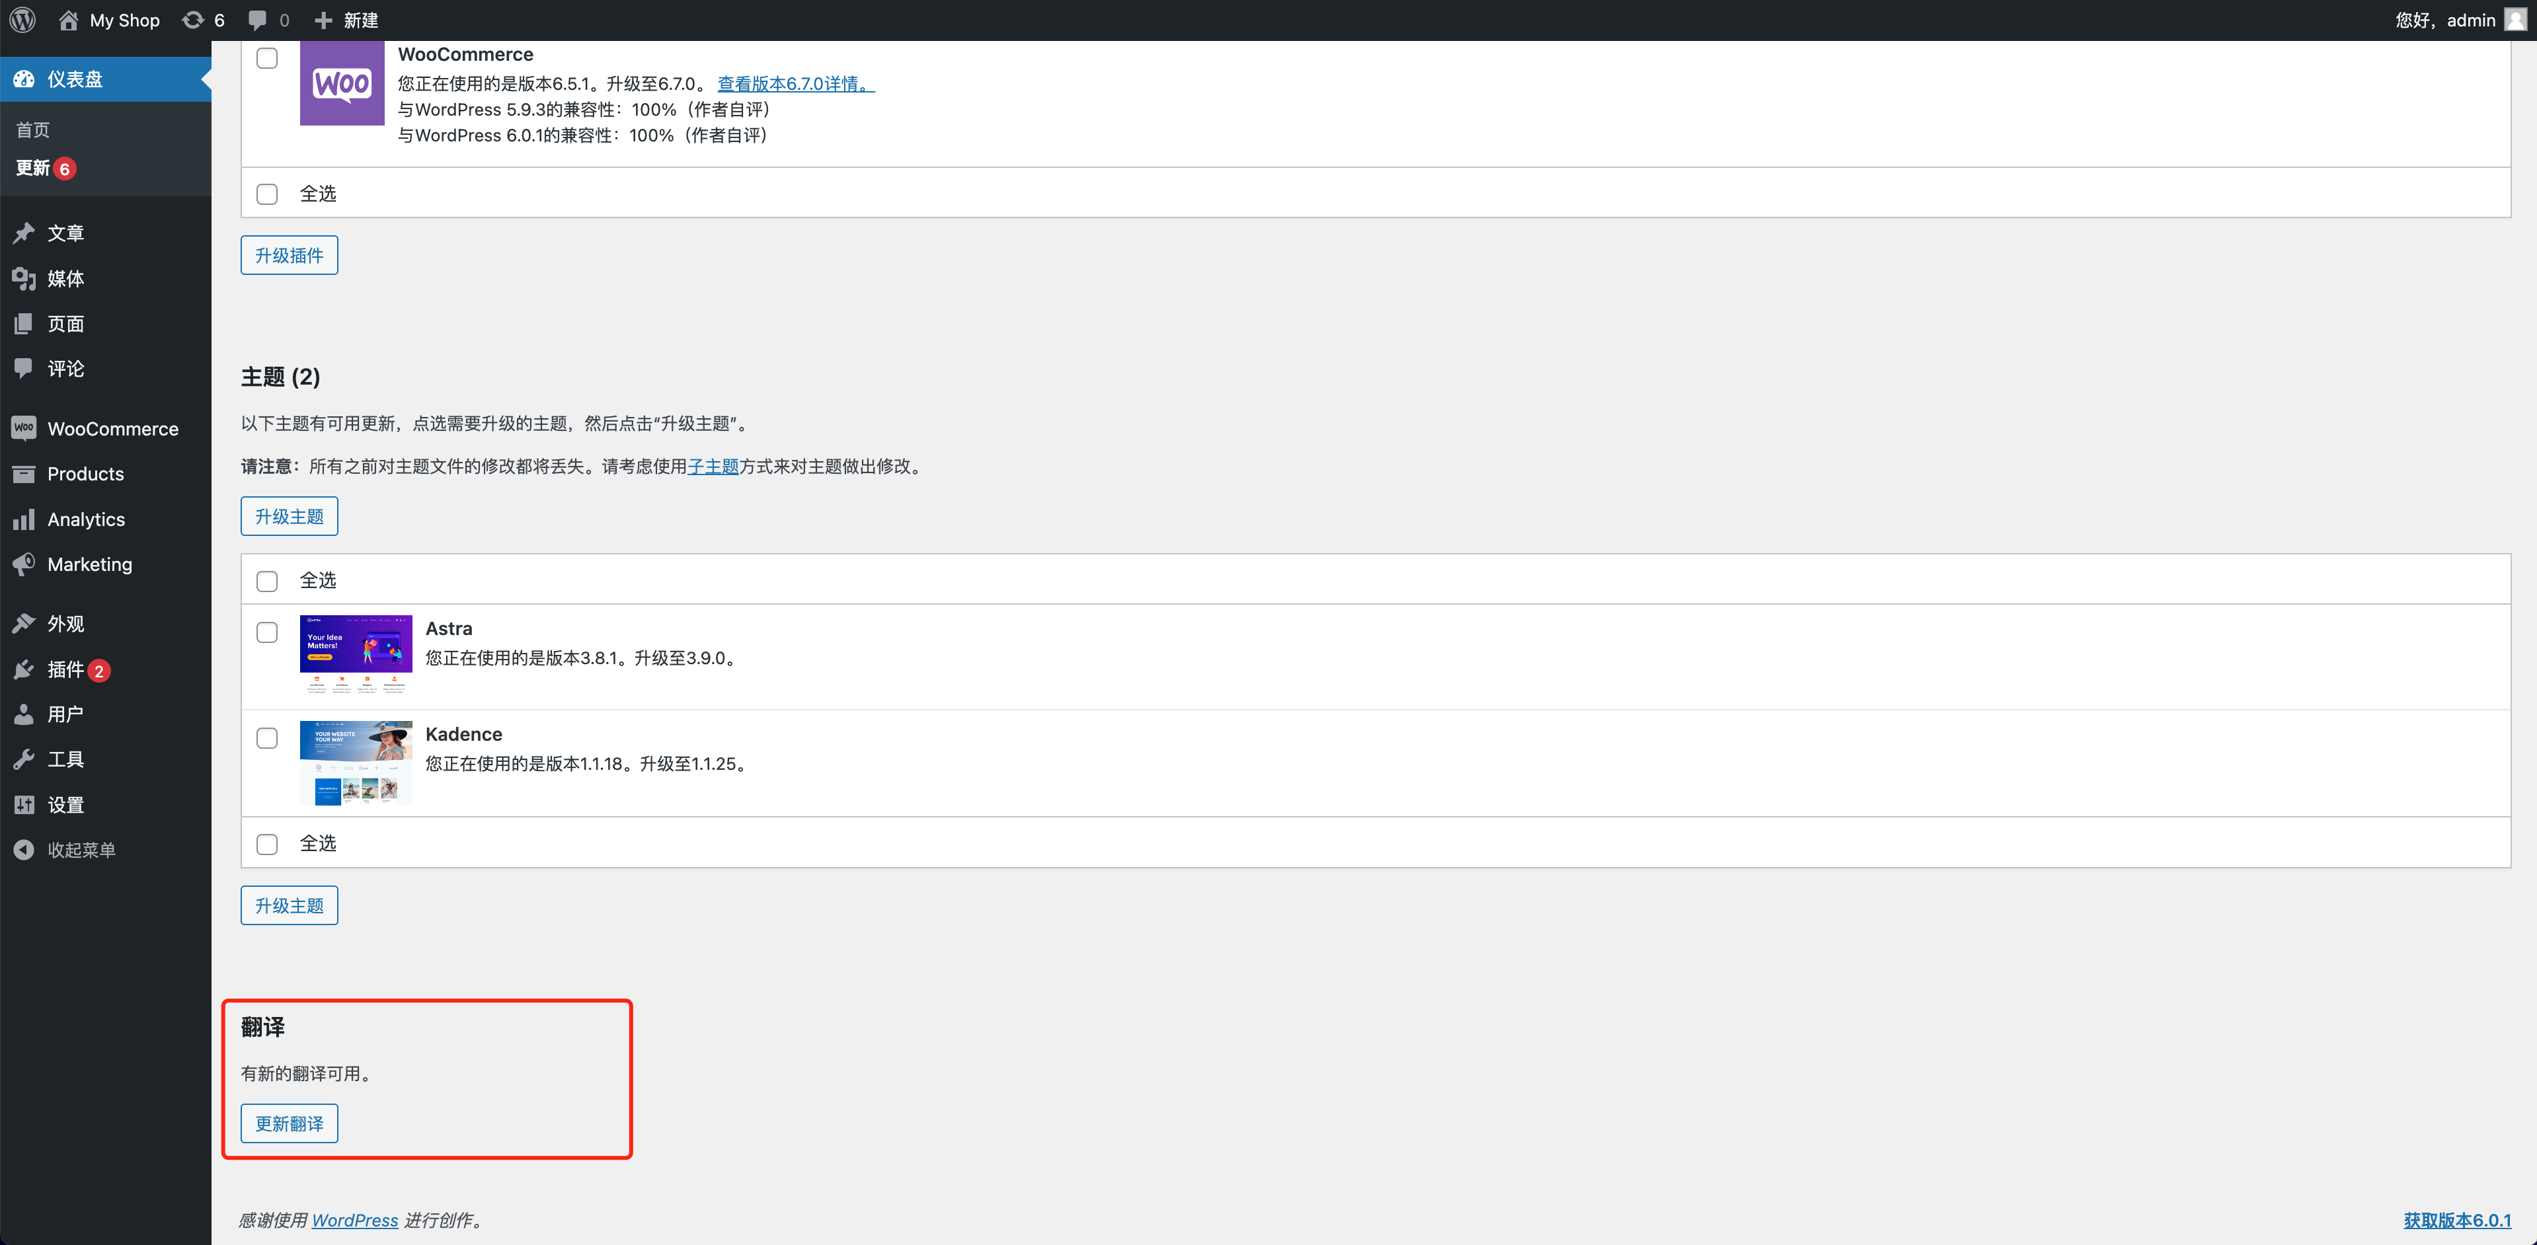2537x1245 pixels.
Task: Check the WooCommerce plugin checkbox
Action: (x=267, y=58)
